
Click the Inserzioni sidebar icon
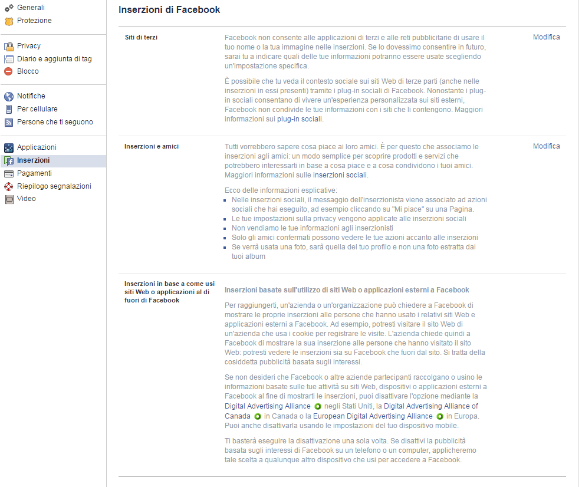pos(9,161)
